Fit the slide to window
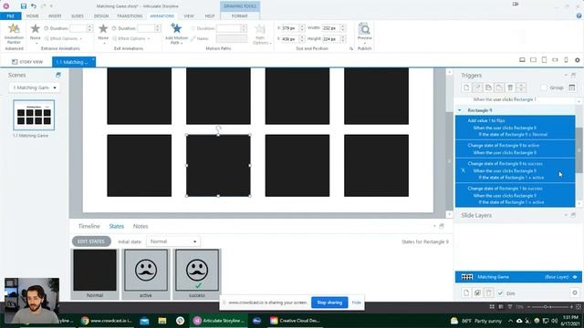This screenshot has width=584, height=328. (x=578, y=307)
